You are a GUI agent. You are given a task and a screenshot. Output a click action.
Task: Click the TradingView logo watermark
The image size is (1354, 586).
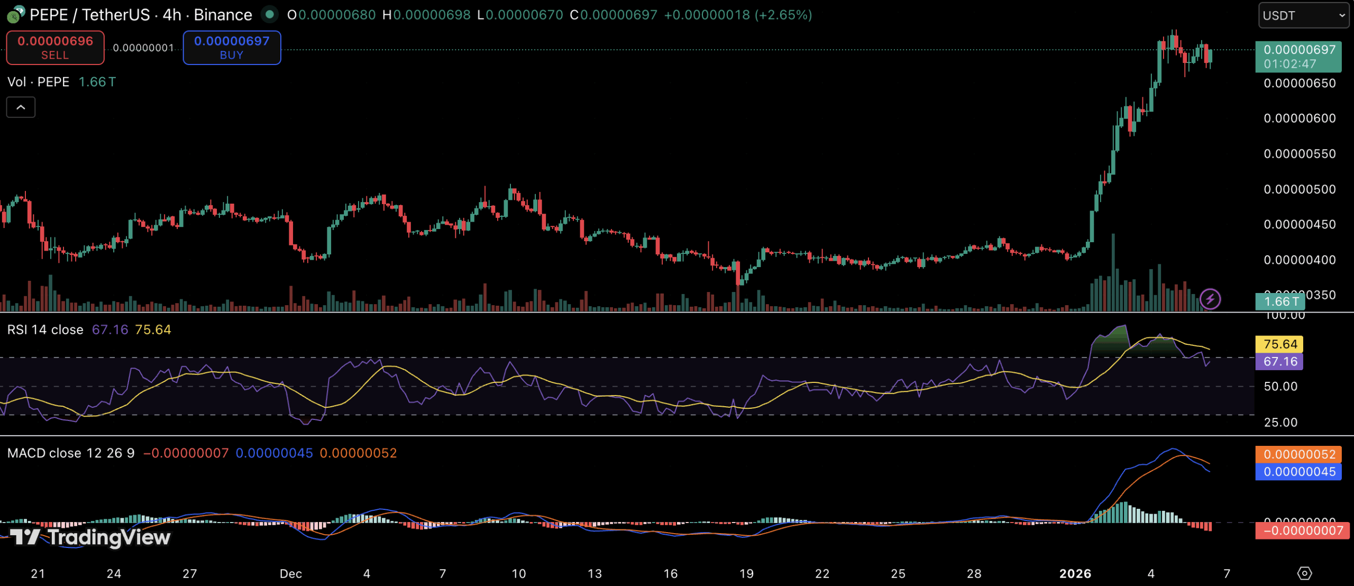click(x=87, y=538)
